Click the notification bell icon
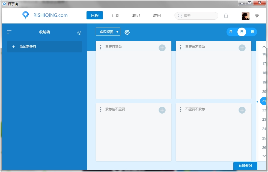 click(x=226, y=16)
